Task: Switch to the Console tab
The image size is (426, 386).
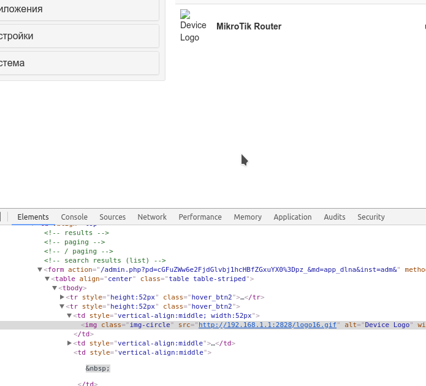Action: pos(74,217)
